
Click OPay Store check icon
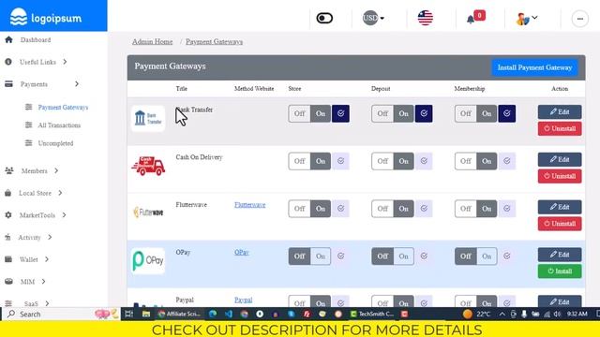[x=340, y=256]
